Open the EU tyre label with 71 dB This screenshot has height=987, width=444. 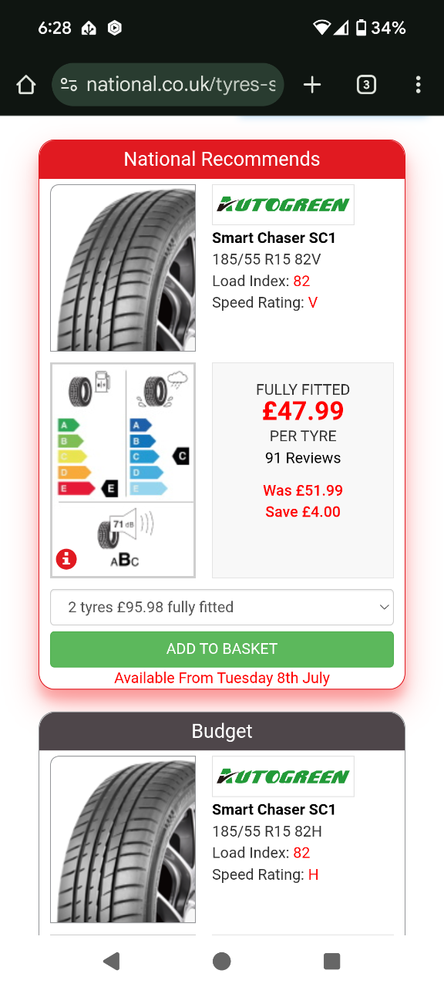pos(123,470)
